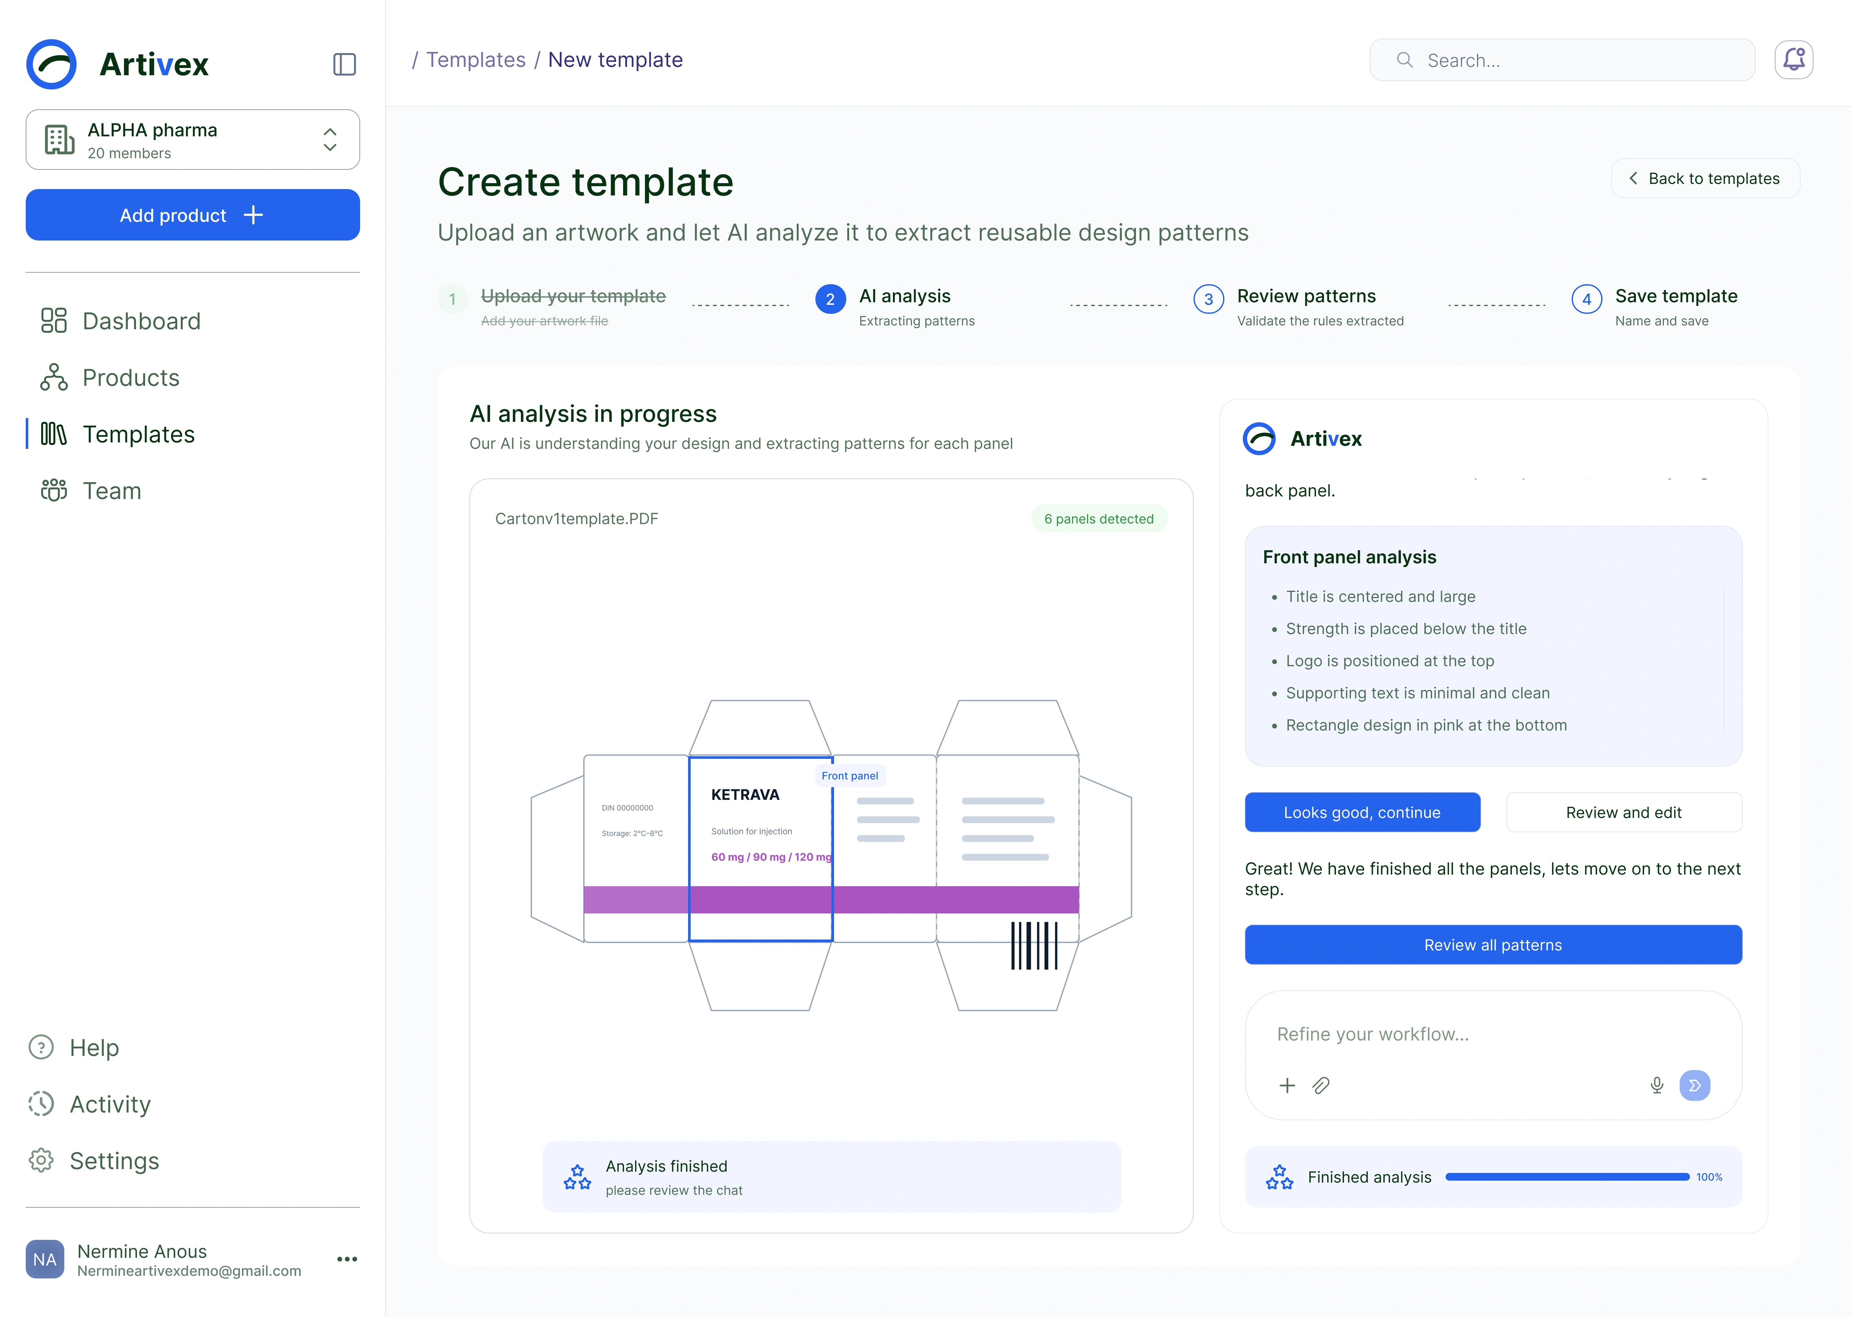The image size is (1852, 1317).
Task: Click the Add product button
Action: (193, 215)
